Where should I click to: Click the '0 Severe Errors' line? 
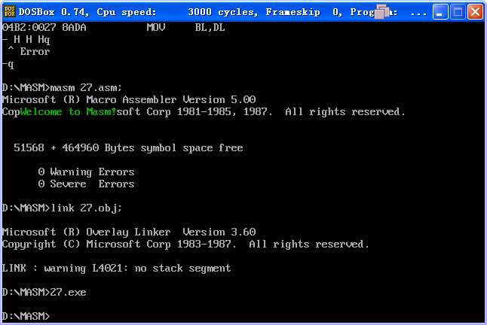(x=87, y=184)
